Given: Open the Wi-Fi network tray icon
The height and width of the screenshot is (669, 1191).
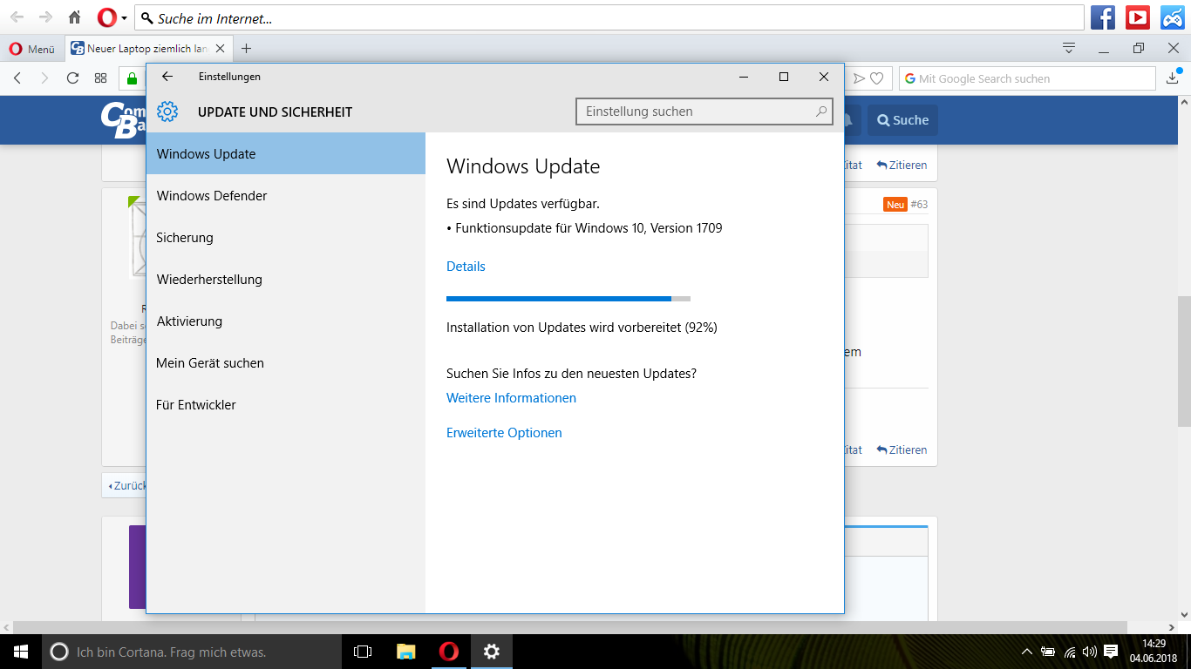Looking at the screenshot, I should point(1070,652).
